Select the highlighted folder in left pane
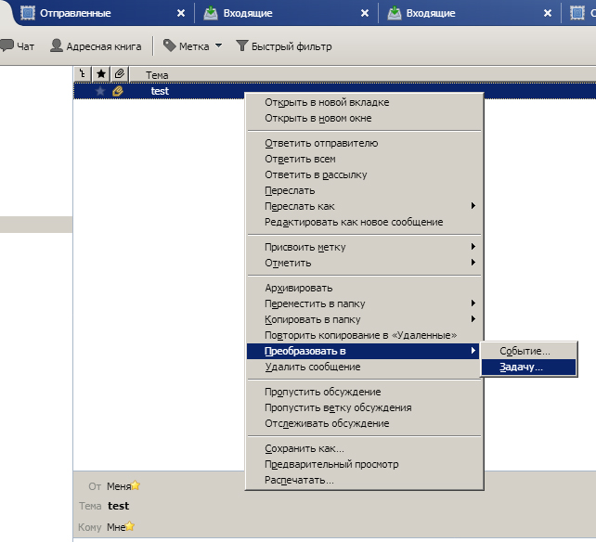 (x=36, y=225)
